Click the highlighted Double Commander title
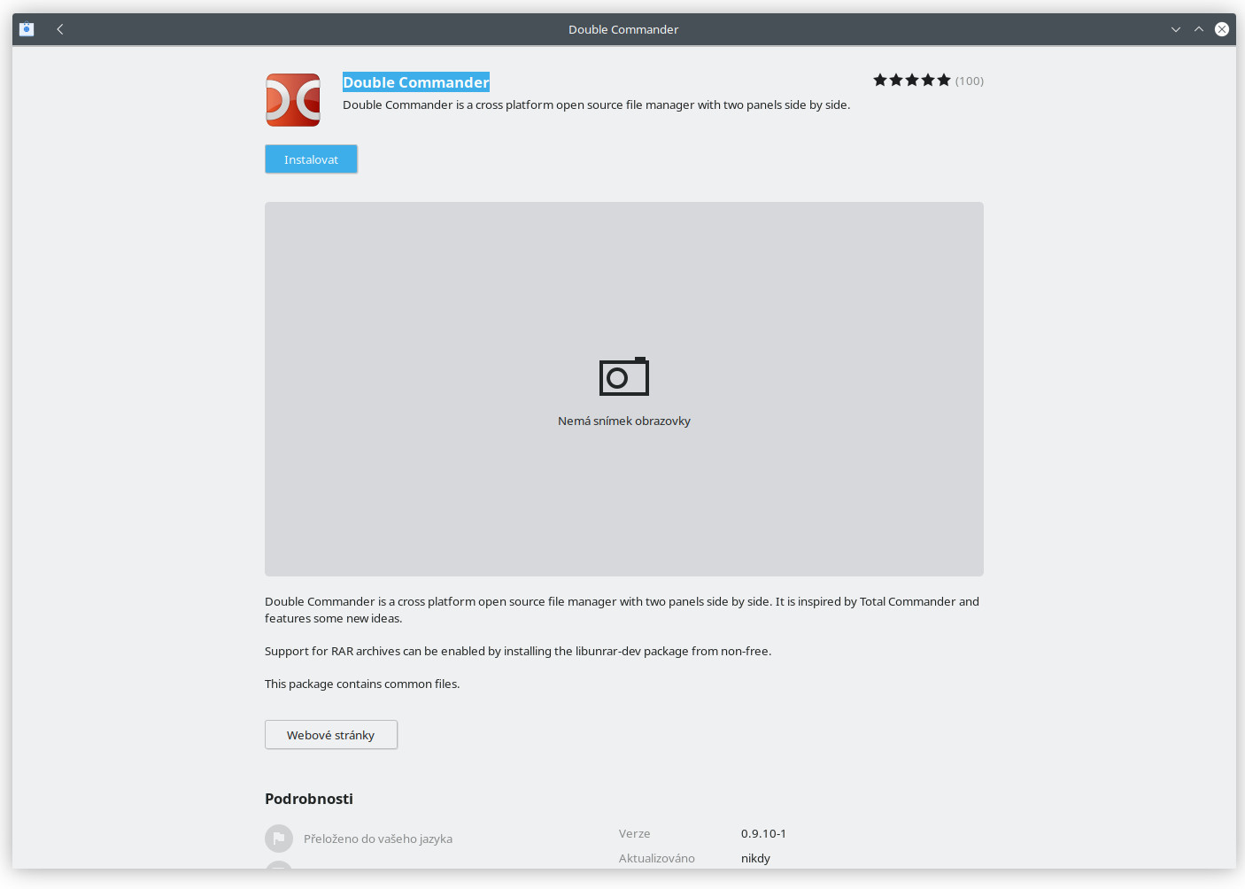Image resolution: width=1245 pixels, height=889 pixels. coord(416,82)
